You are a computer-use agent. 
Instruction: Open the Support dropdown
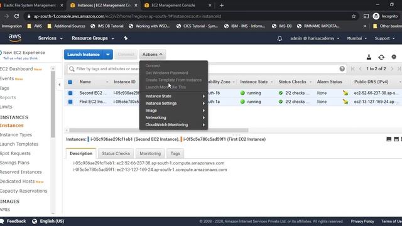point(384,38)
